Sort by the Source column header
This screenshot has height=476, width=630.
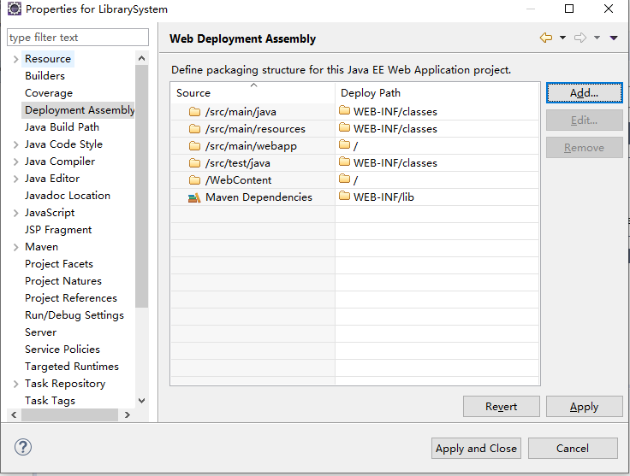pos(253,92)
